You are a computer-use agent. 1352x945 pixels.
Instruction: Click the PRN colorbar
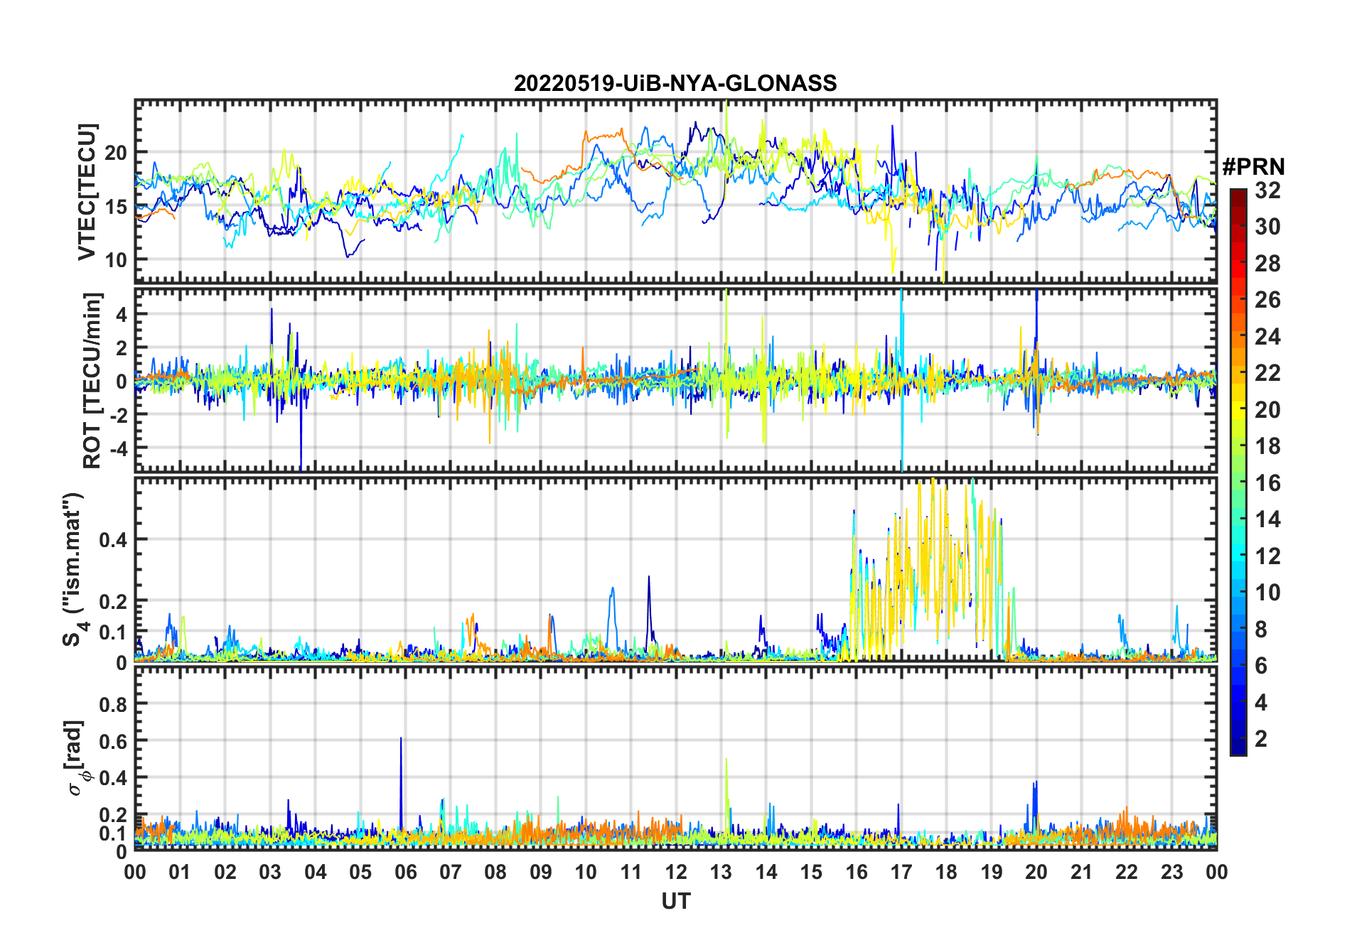pos(1238,472)
